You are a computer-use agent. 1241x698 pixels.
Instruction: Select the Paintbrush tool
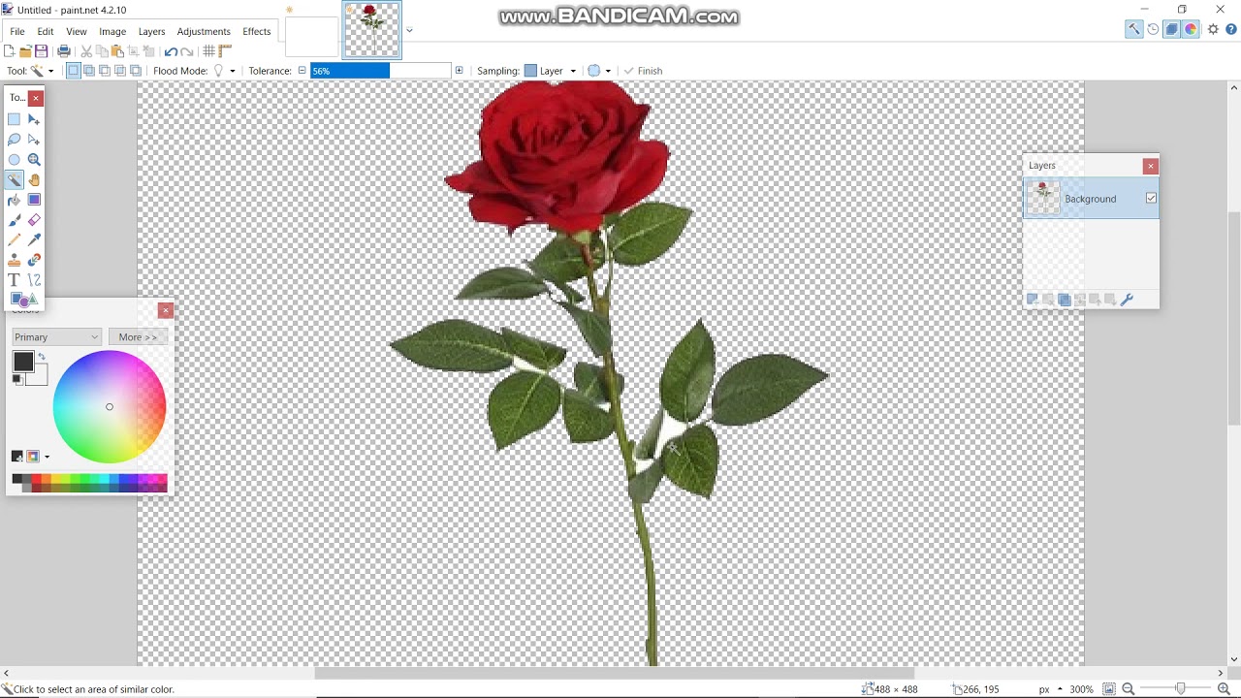tap(15, 220)
